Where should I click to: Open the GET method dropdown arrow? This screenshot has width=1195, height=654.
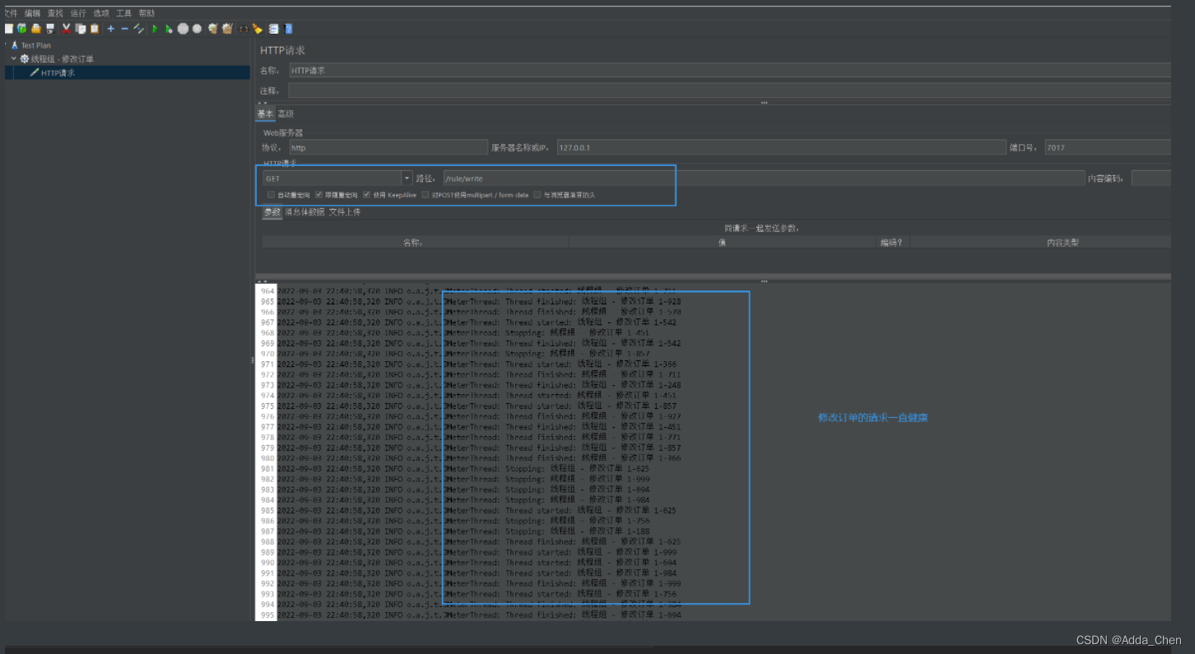click(407, 178)
